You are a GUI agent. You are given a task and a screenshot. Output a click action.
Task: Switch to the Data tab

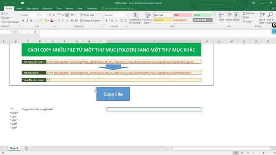pos(59,9)
